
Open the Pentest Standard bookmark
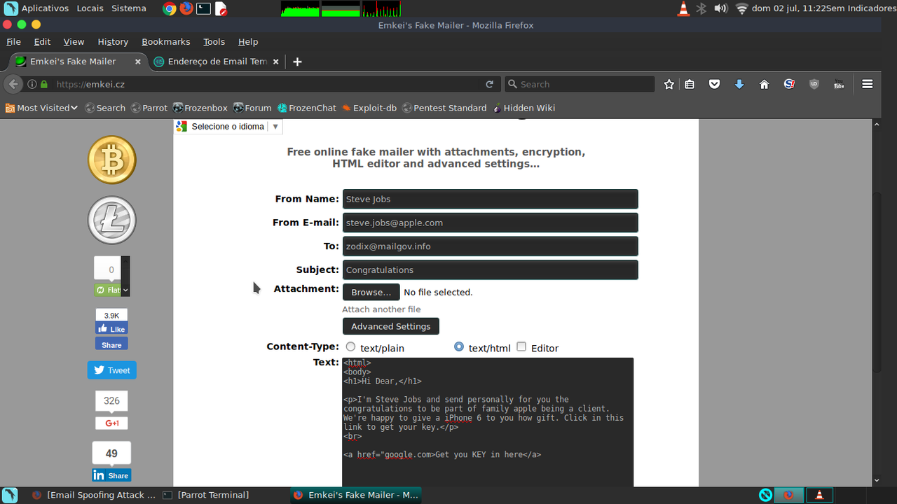(444, 108)
